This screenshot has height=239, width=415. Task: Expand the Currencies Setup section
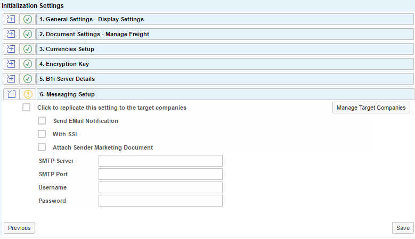coord(11,49)
